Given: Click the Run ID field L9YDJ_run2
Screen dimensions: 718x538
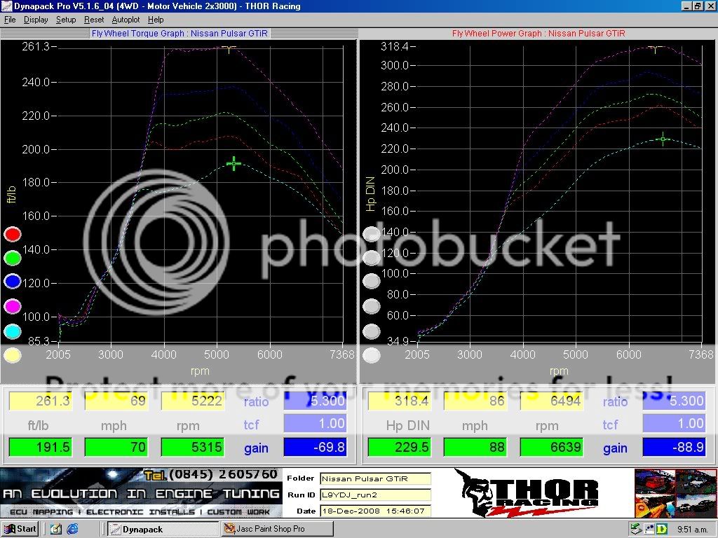Looking at the screenshot, I should pos(375,495).
